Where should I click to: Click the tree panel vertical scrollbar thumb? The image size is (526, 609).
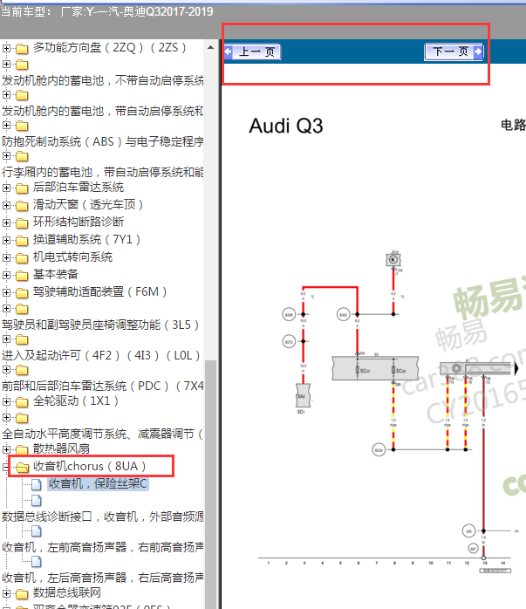pos(210,485)
